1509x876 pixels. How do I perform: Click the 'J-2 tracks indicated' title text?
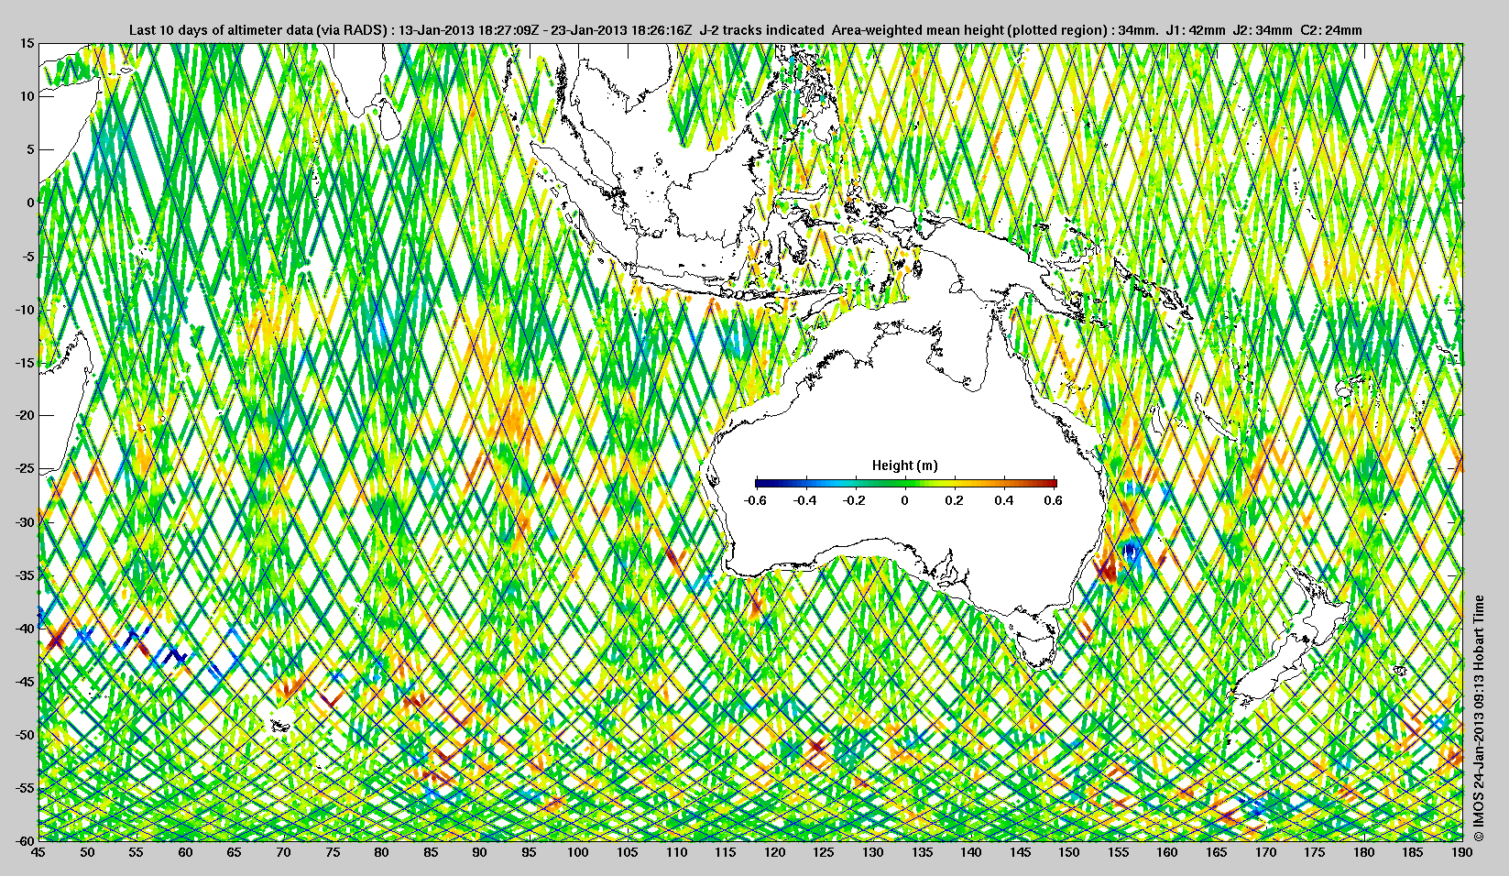pyautogui.click(x=761, y=30)
